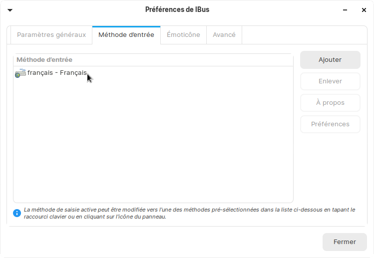Minimize the Préférences de IBus window
Image resolution: width=374 pixels, height=258 pixels.
345,10
